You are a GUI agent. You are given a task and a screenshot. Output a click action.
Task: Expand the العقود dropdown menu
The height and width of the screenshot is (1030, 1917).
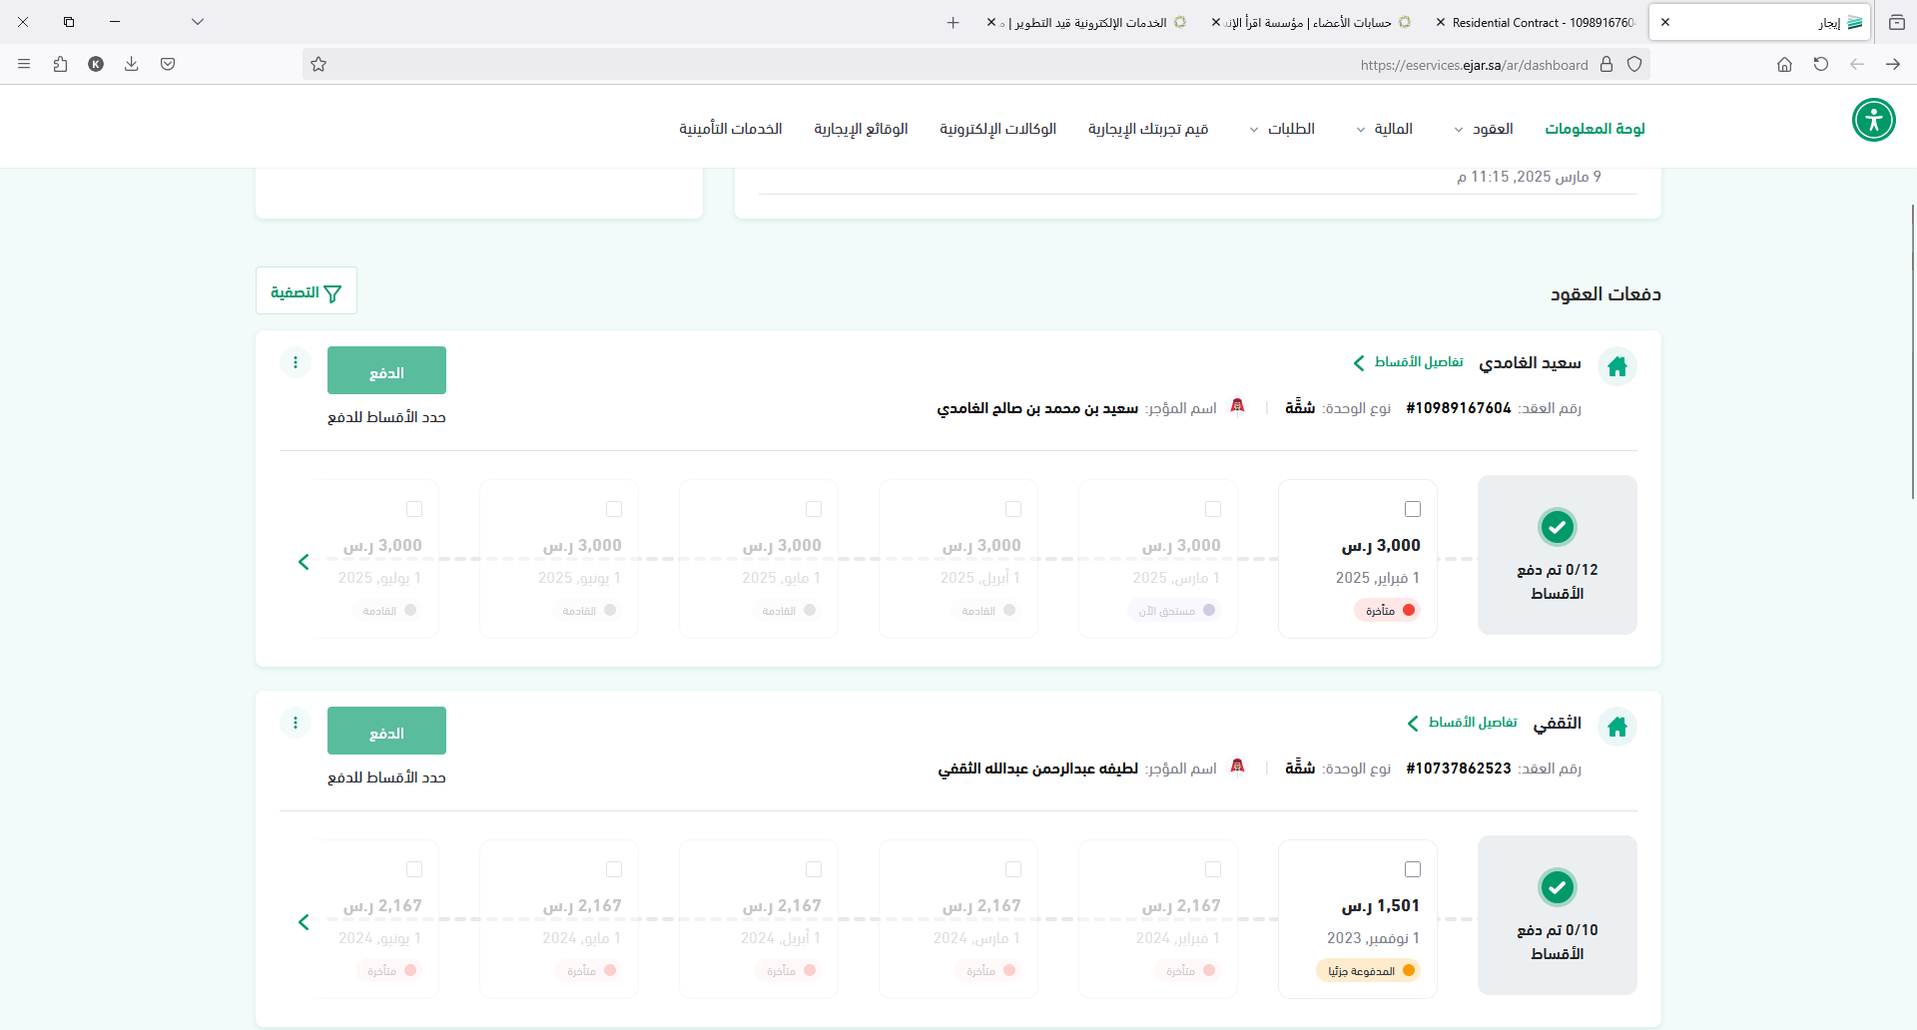point(1483,129)
